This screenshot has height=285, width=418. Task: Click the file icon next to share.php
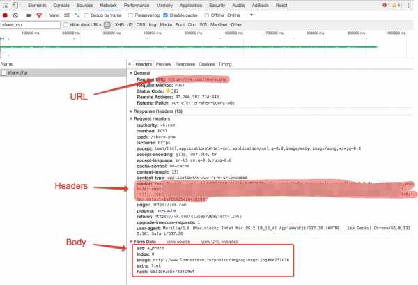tap(3, 72)
